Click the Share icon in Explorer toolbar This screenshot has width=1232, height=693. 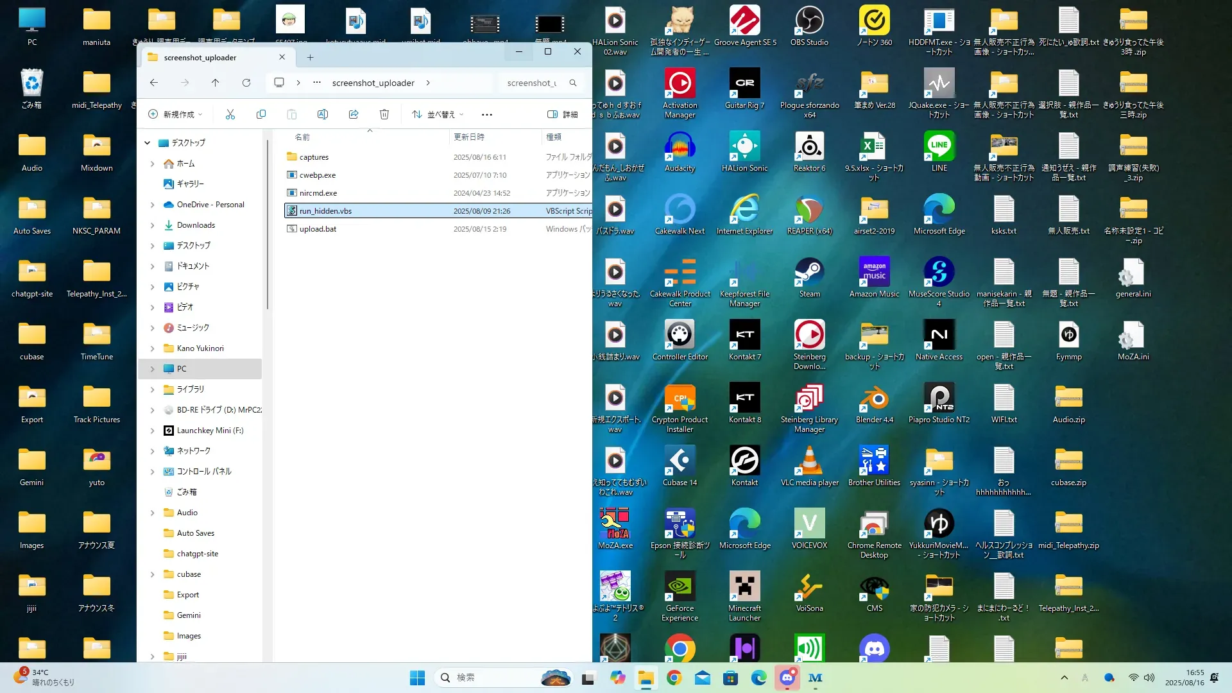354,114
